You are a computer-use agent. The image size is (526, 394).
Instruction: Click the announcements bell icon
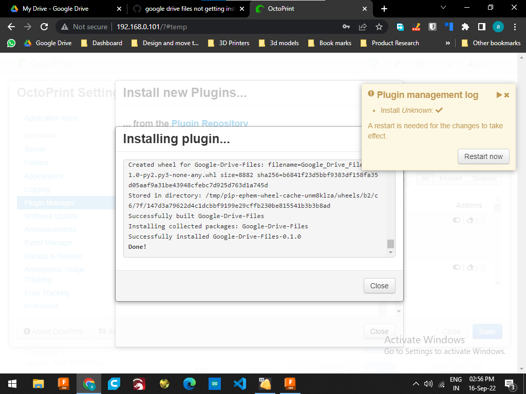[x=448, y=63]
